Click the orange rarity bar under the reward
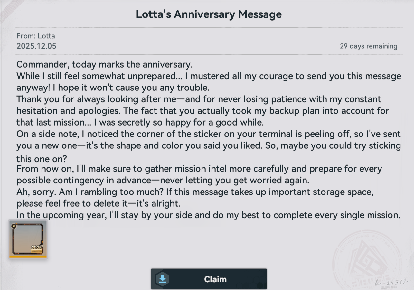Viewport: 414px width, 290px height. (28, 257)
